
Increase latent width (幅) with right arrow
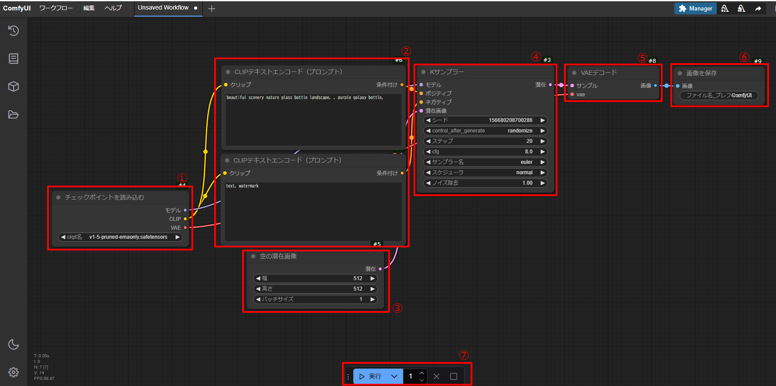click(373, 278)
